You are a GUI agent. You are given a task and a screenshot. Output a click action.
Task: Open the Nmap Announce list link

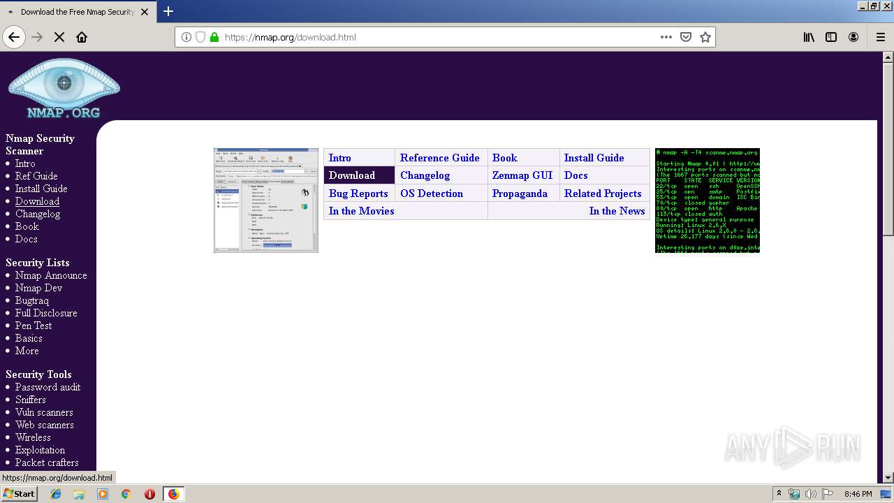pyautogui.click(x=51, y=275)
